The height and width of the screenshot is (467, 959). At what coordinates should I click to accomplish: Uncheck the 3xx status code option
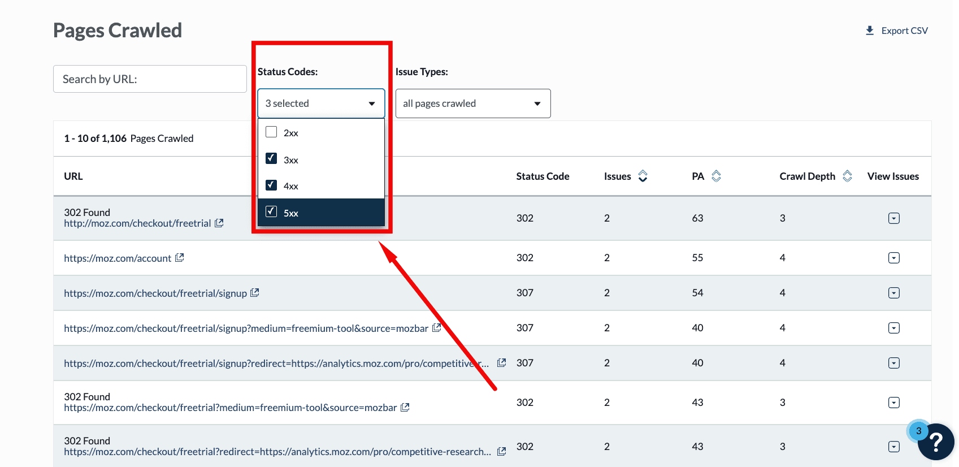point(271,159)
